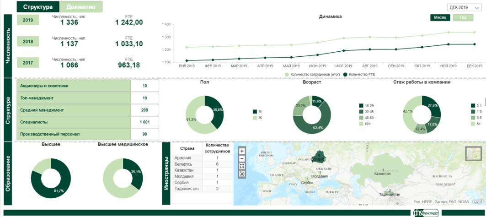486x217 pixels.
Task: Zoom out on the map
Action: [242, 158]
